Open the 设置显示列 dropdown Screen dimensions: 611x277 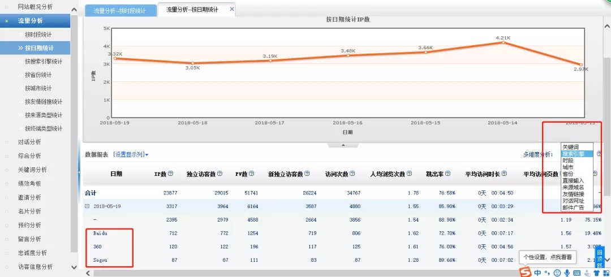click(x=131, y=155)
